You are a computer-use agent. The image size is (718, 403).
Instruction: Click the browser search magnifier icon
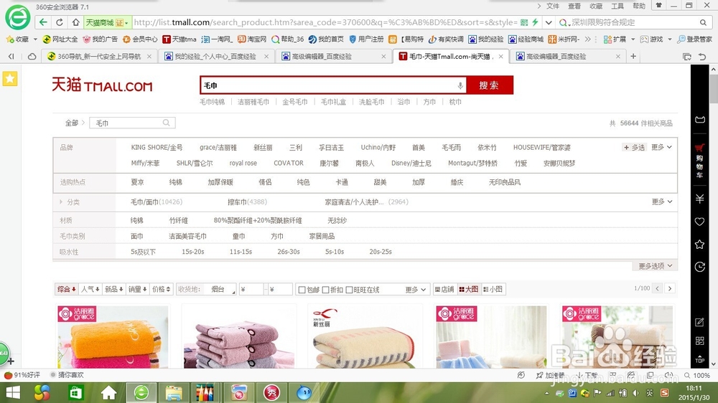coord(703,22)
